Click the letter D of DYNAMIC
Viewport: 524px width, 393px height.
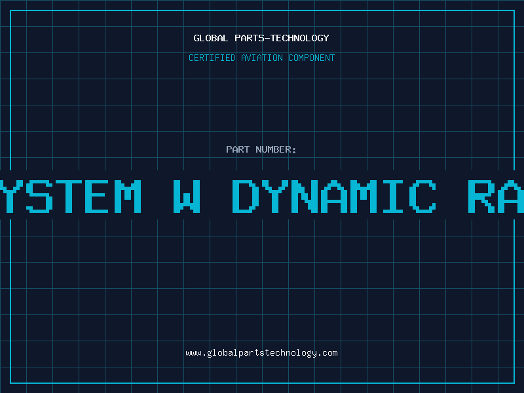(x=246, y=196)
